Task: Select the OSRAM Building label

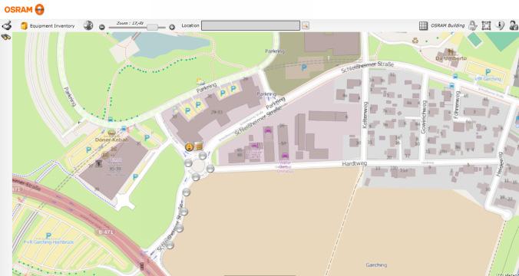Action: (x=448, y=25)
